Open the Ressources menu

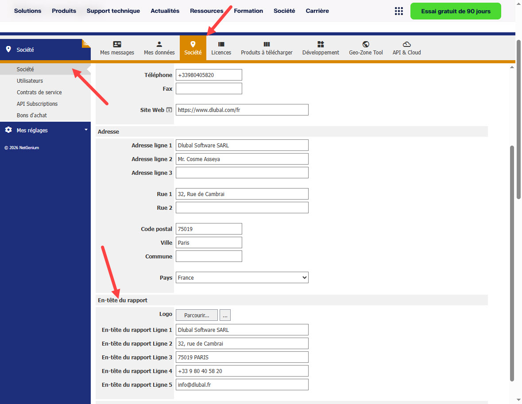pyautogui.click(x=206, y=11)
